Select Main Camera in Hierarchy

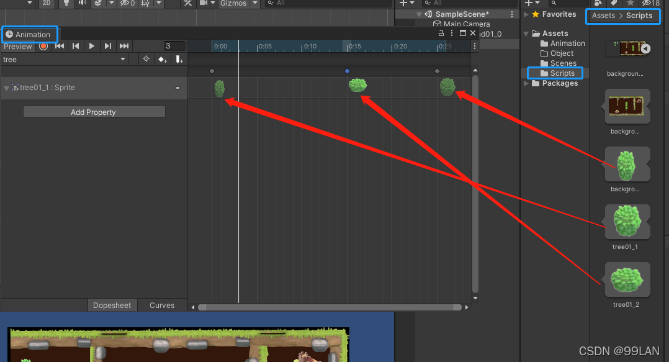[x=462, y=24]
